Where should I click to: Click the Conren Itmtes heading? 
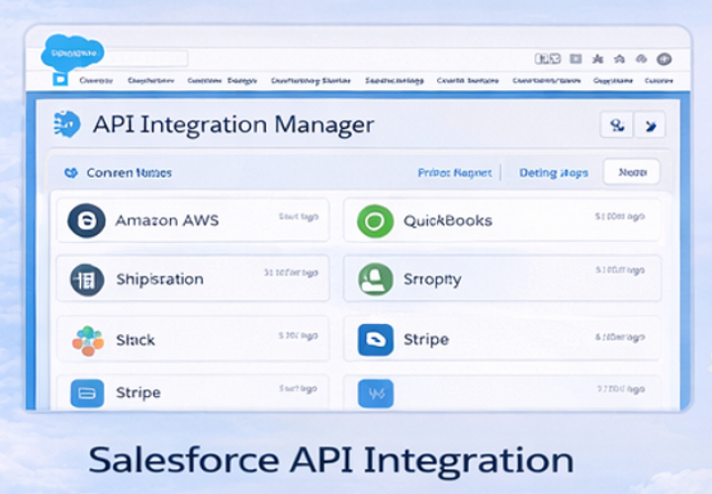click(x=129, y=173)
